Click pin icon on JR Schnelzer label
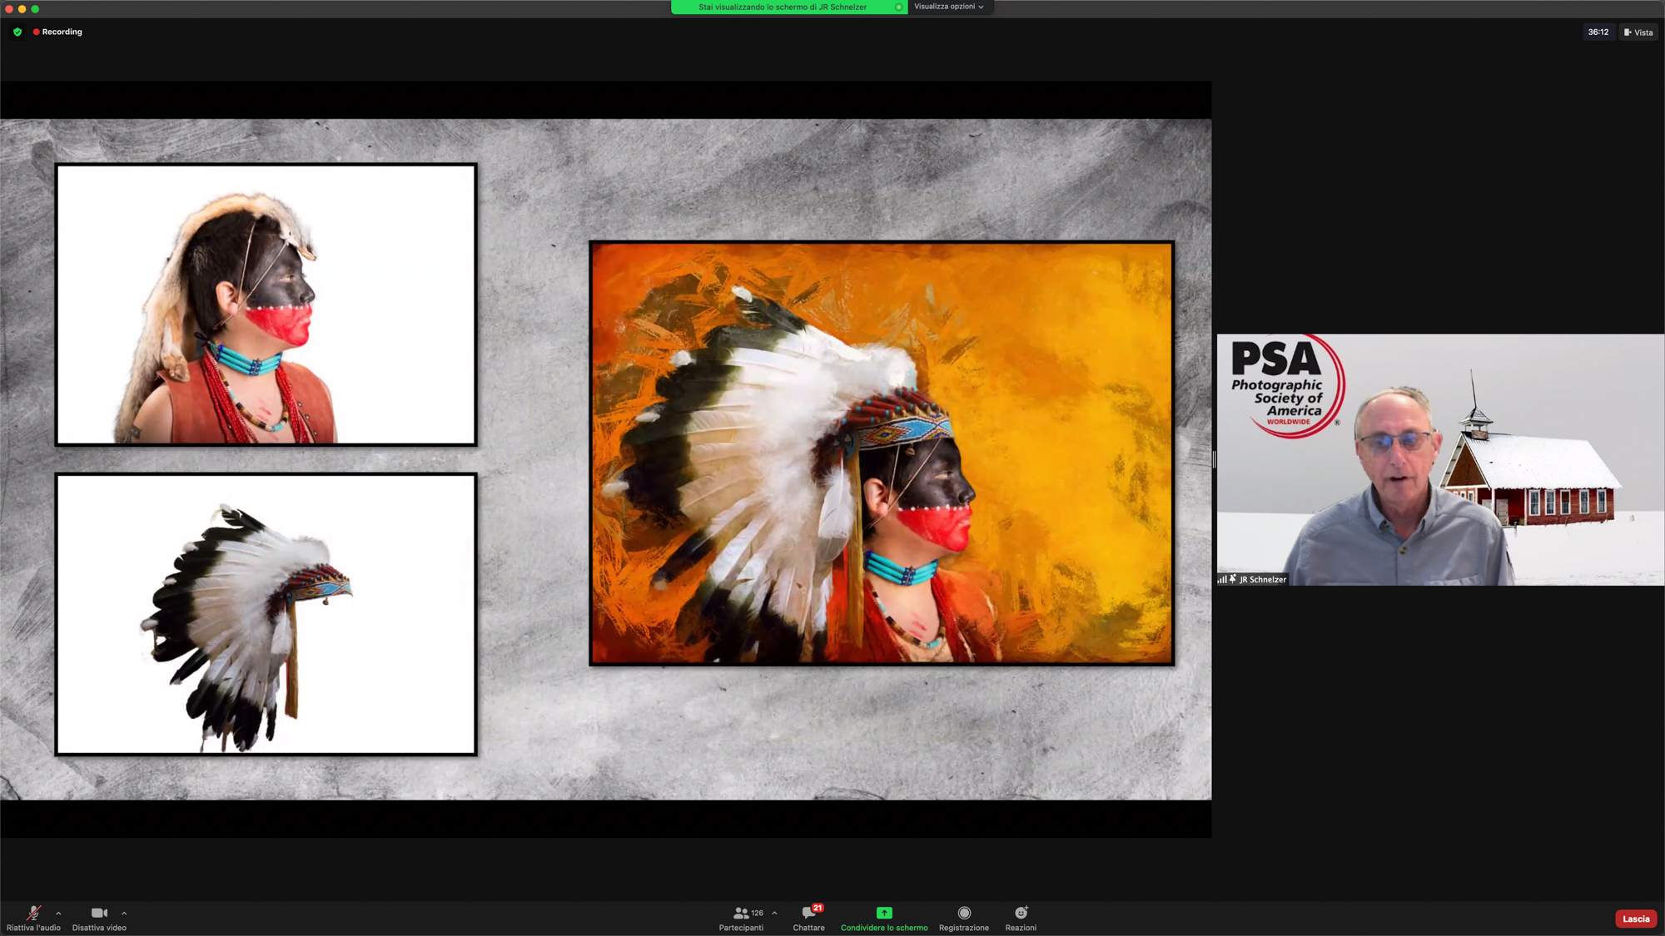This screenshot has width=1665, height=936. 1233,579
